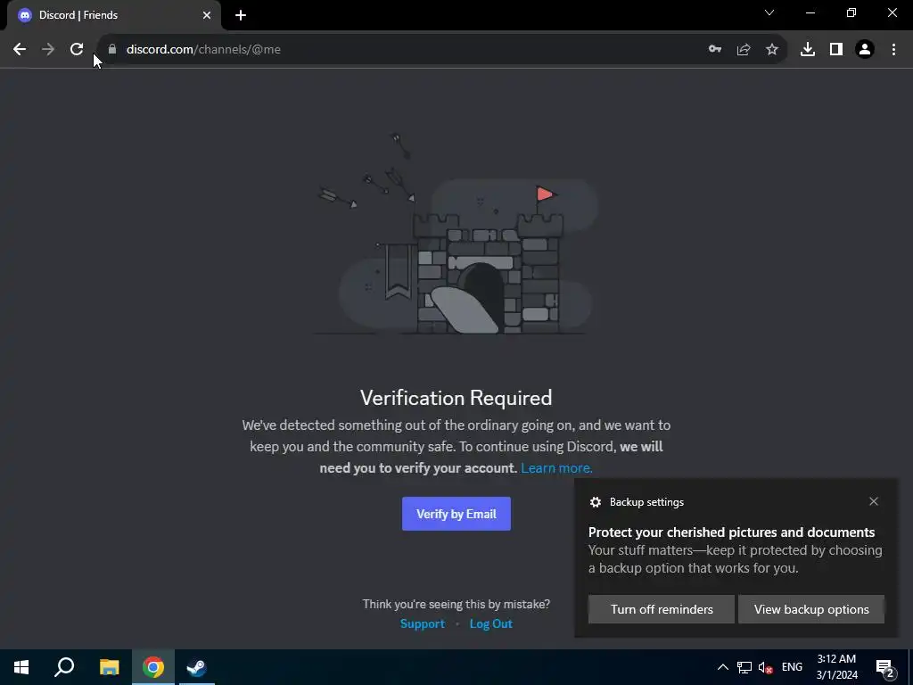913x685 pixels.
Task: Click the muted volume tray icon
Action: tap(766, 667)
